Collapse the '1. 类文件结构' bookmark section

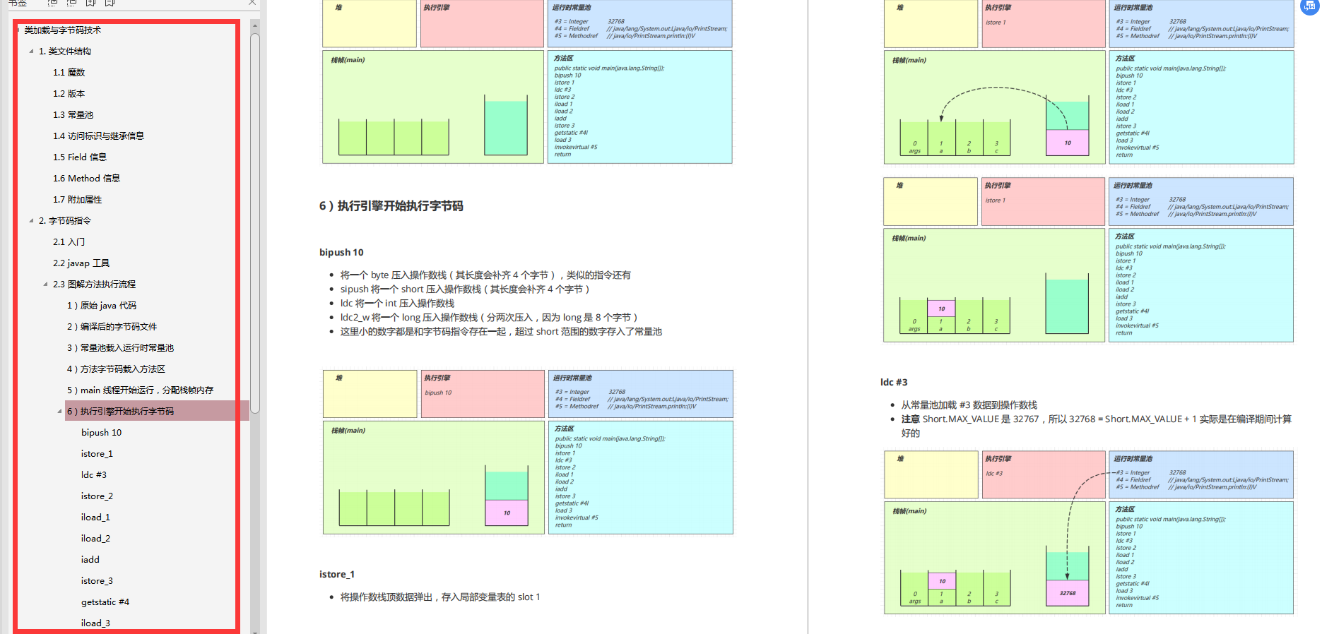point(31,51)
